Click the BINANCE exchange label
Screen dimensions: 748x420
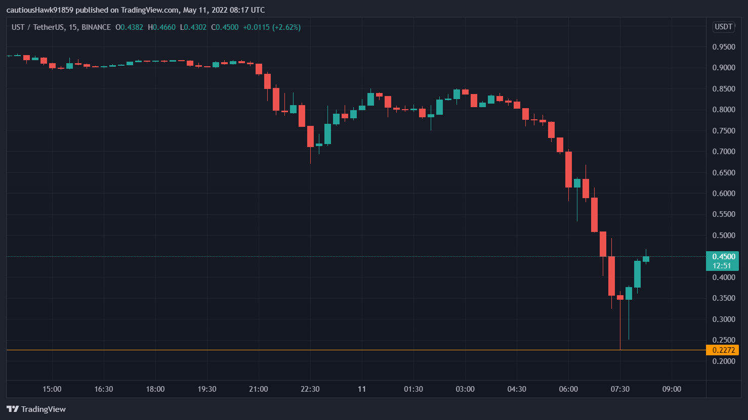(95, 27)
